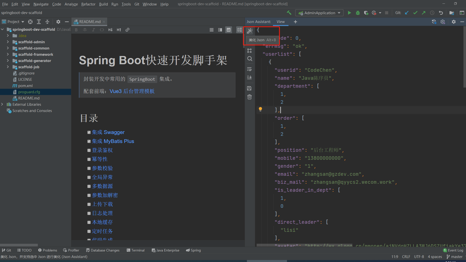Check the 幂等性 checkbox
Viewport: 466px width, 262px height.
coord(89,159)
